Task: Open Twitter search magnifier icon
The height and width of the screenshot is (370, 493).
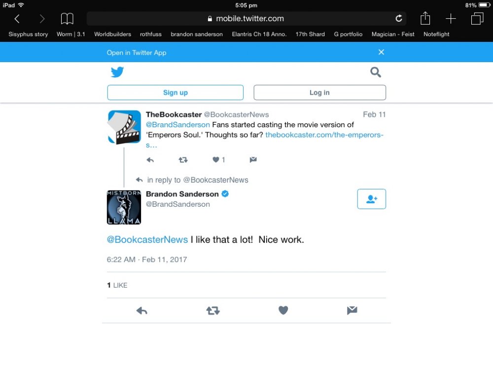Action: tap(375, 72)
